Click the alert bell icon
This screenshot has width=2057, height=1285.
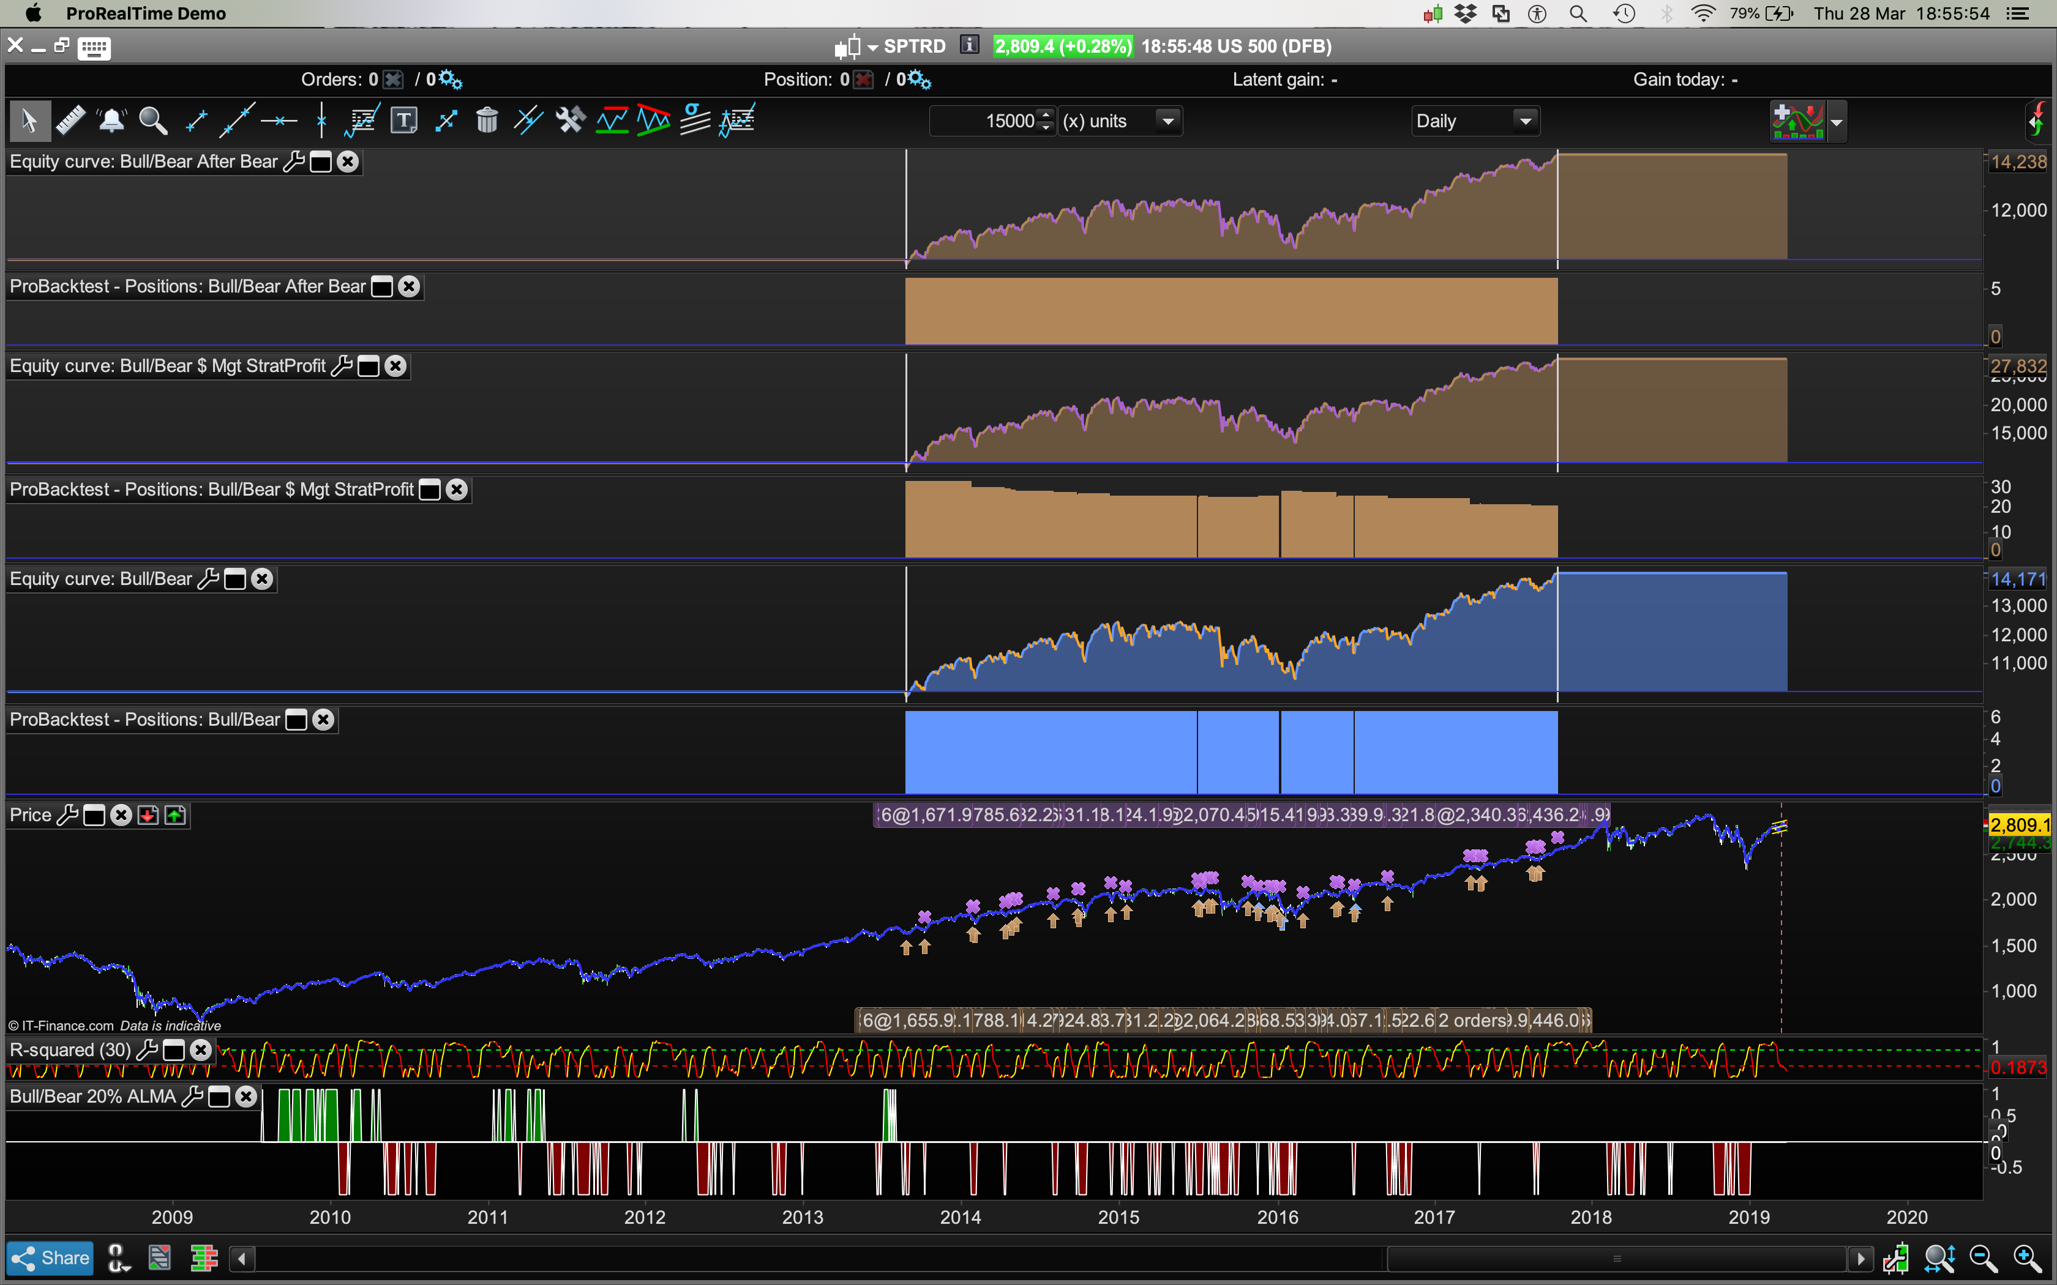111,121
